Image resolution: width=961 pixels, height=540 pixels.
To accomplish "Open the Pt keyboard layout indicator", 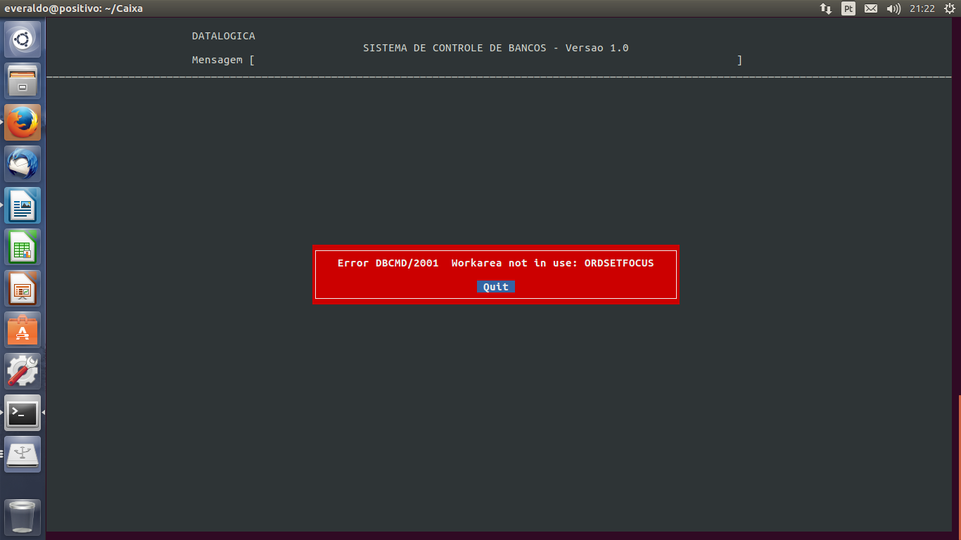I will (848, 8).
